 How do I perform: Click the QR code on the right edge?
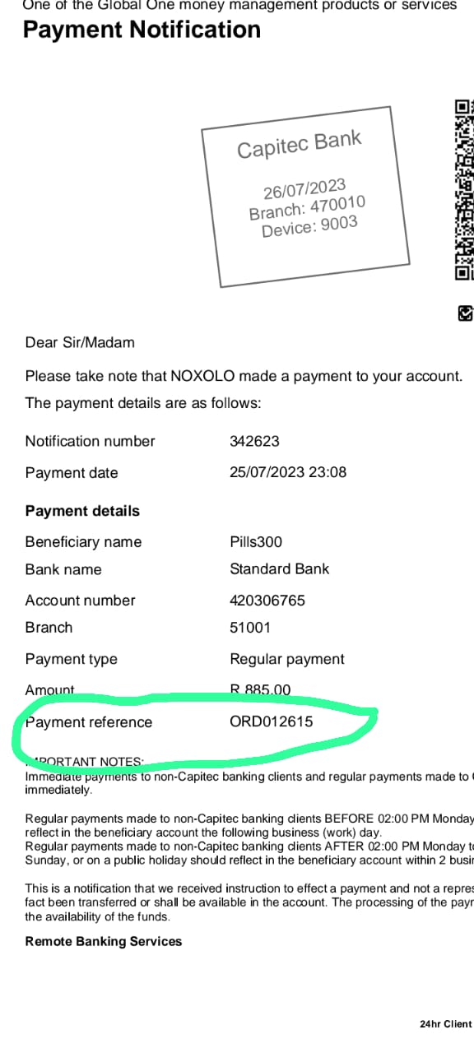tap(465, 189)
